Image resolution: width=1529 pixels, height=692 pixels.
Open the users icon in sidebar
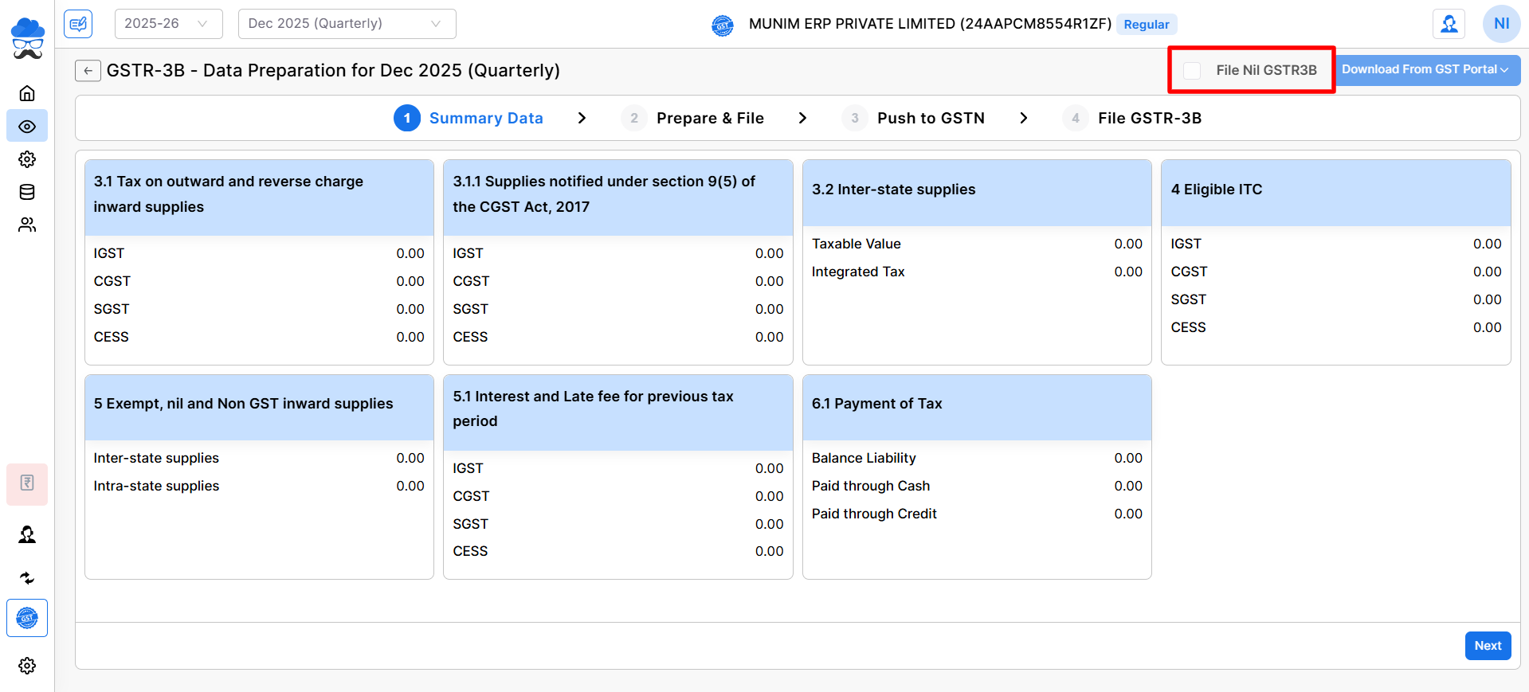click(27, 225)
